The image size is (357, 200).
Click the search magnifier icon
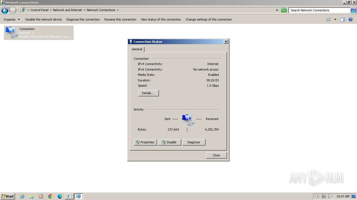(x=353, y=10)
